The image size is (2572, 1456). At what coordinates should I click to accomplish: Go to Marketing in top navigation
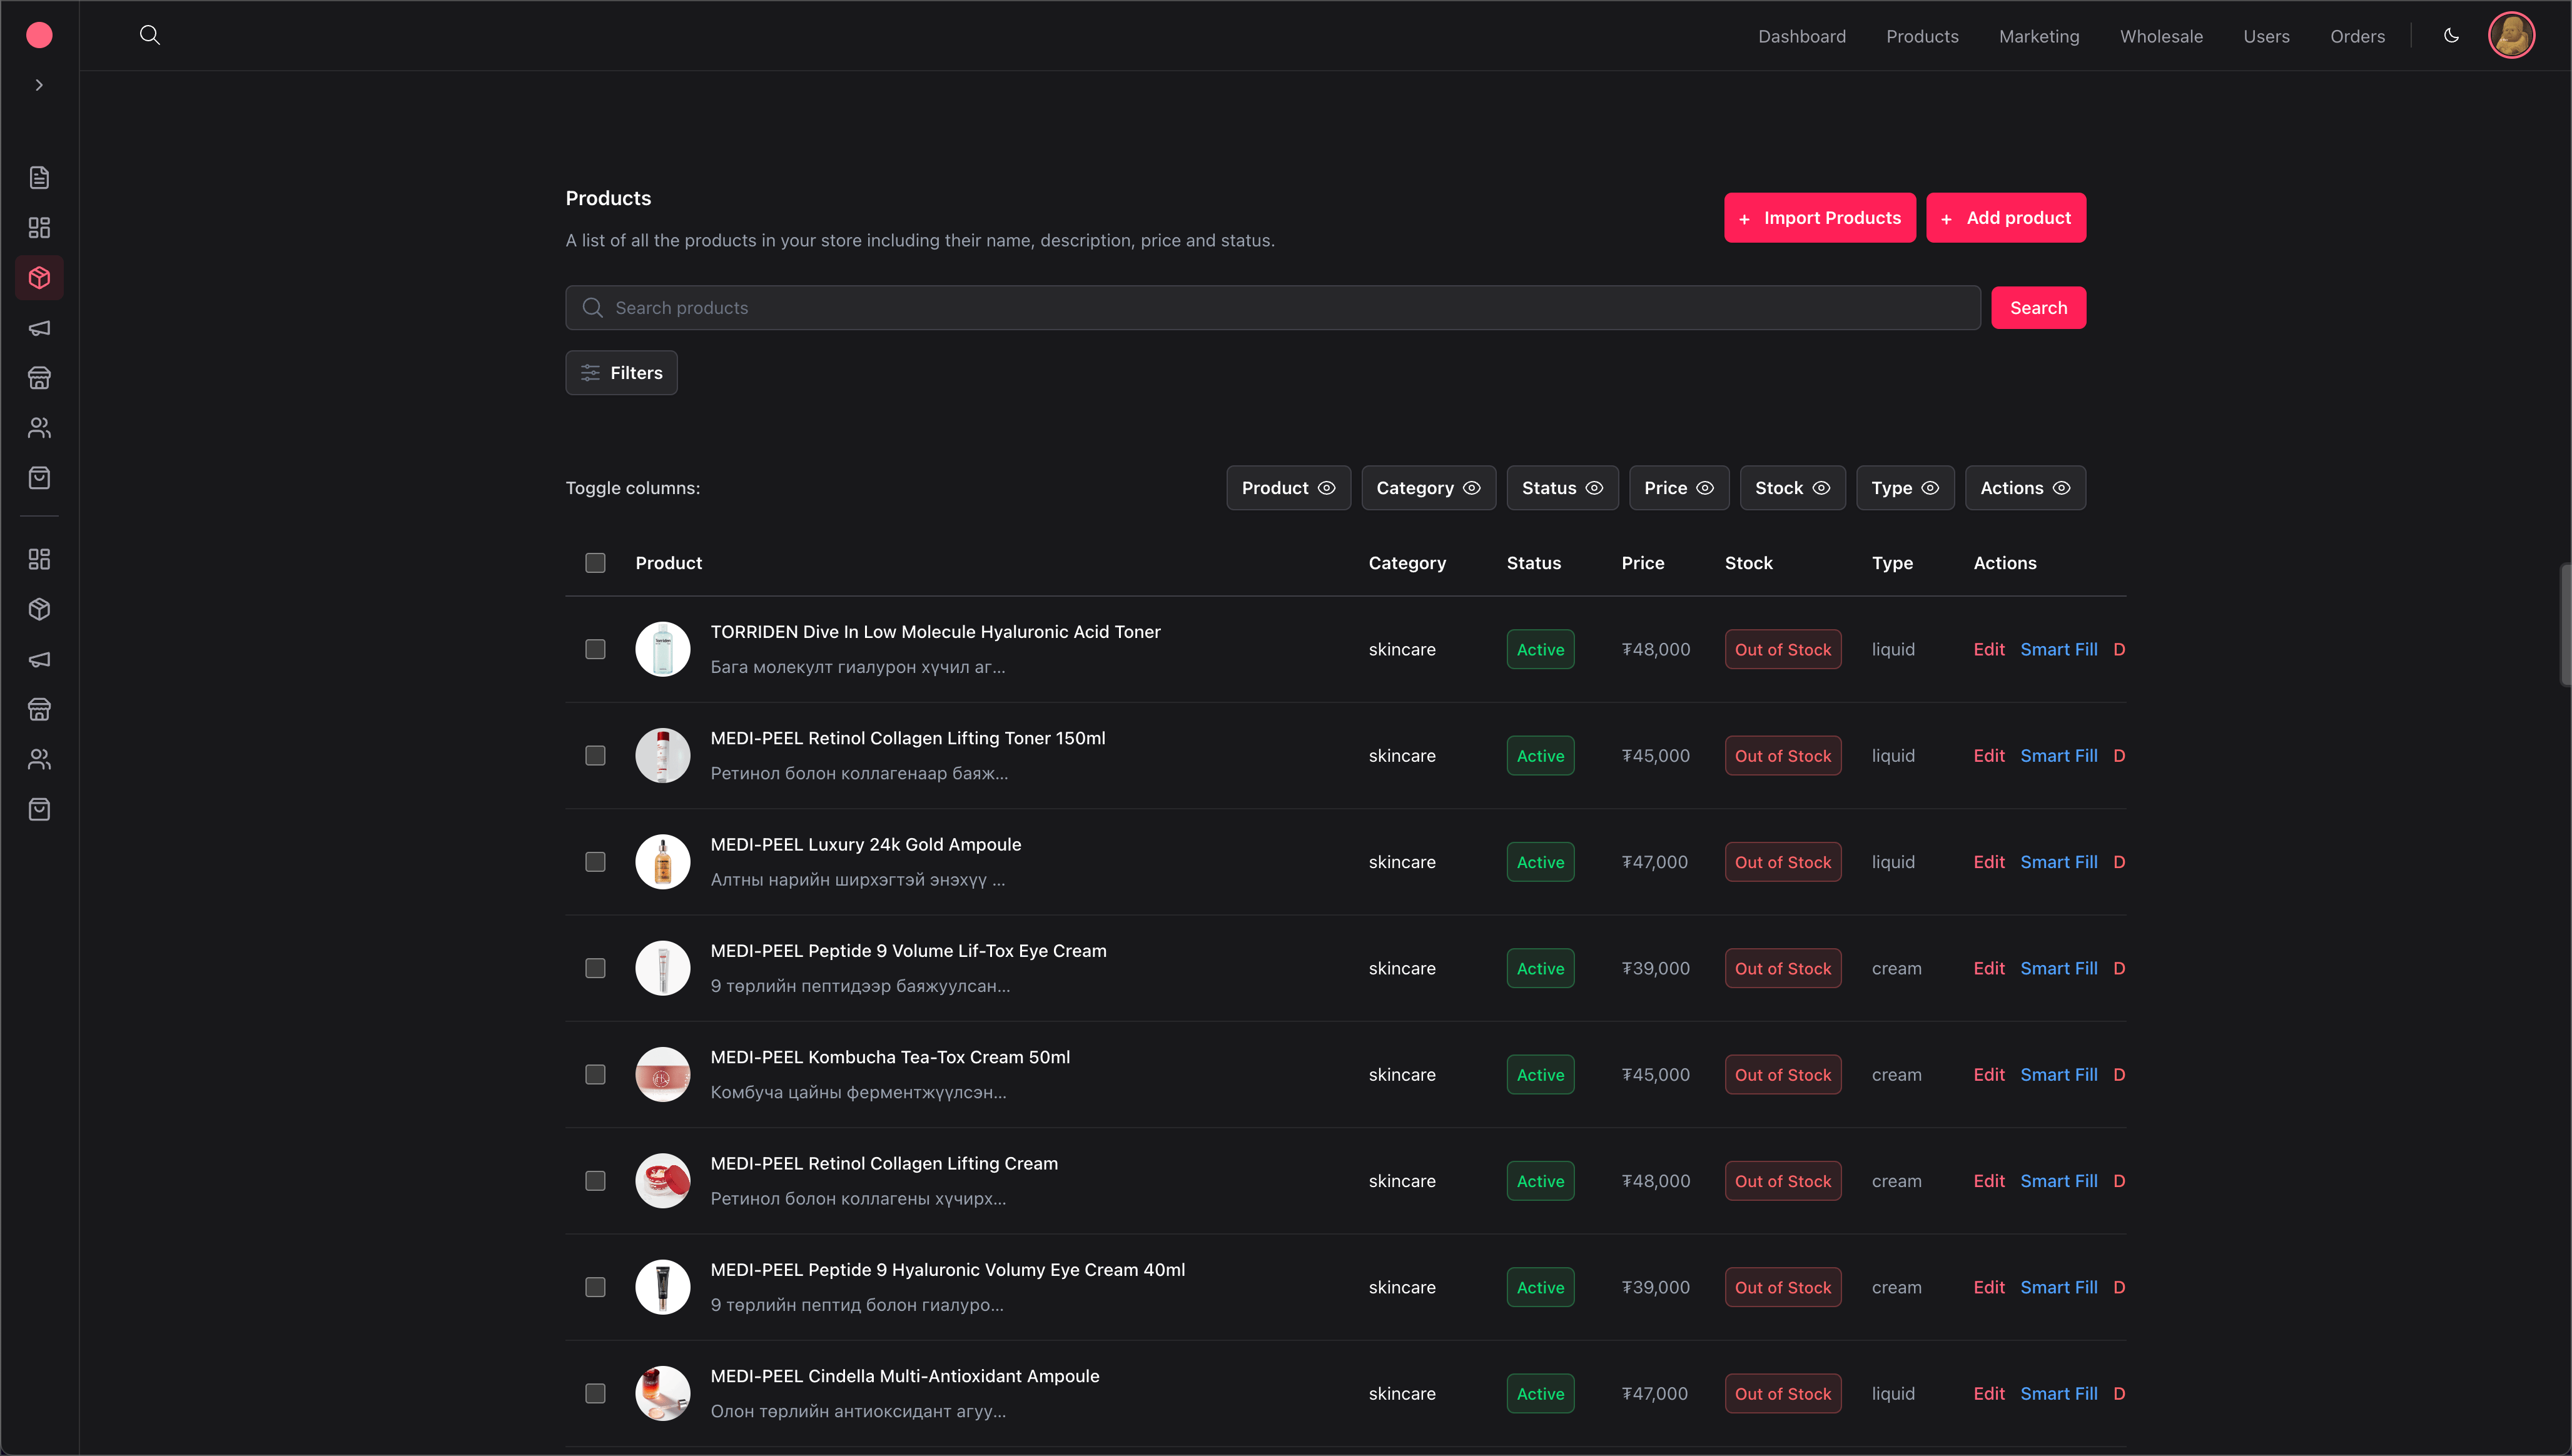2039,36
